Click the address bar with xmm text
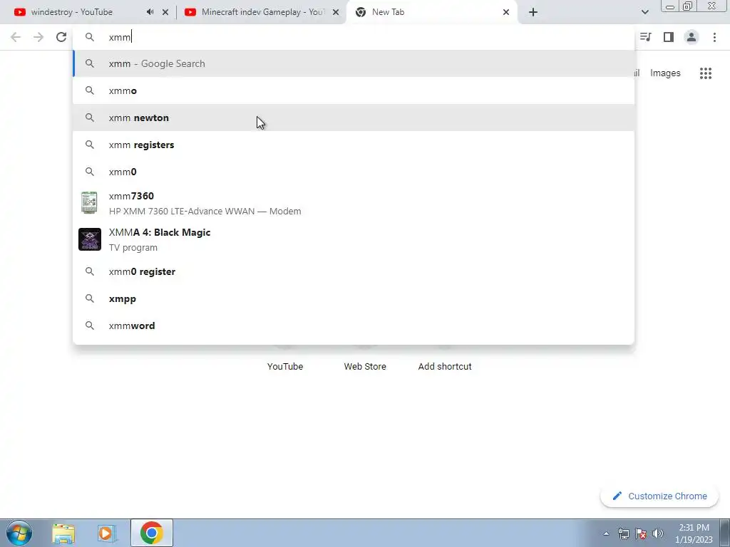730x547 pixels. pyautogui.click(x=354, y=37)
